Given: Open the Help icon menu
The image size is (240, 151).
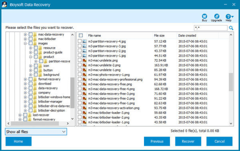Looking at the screenshot, I should click(229, 16).
